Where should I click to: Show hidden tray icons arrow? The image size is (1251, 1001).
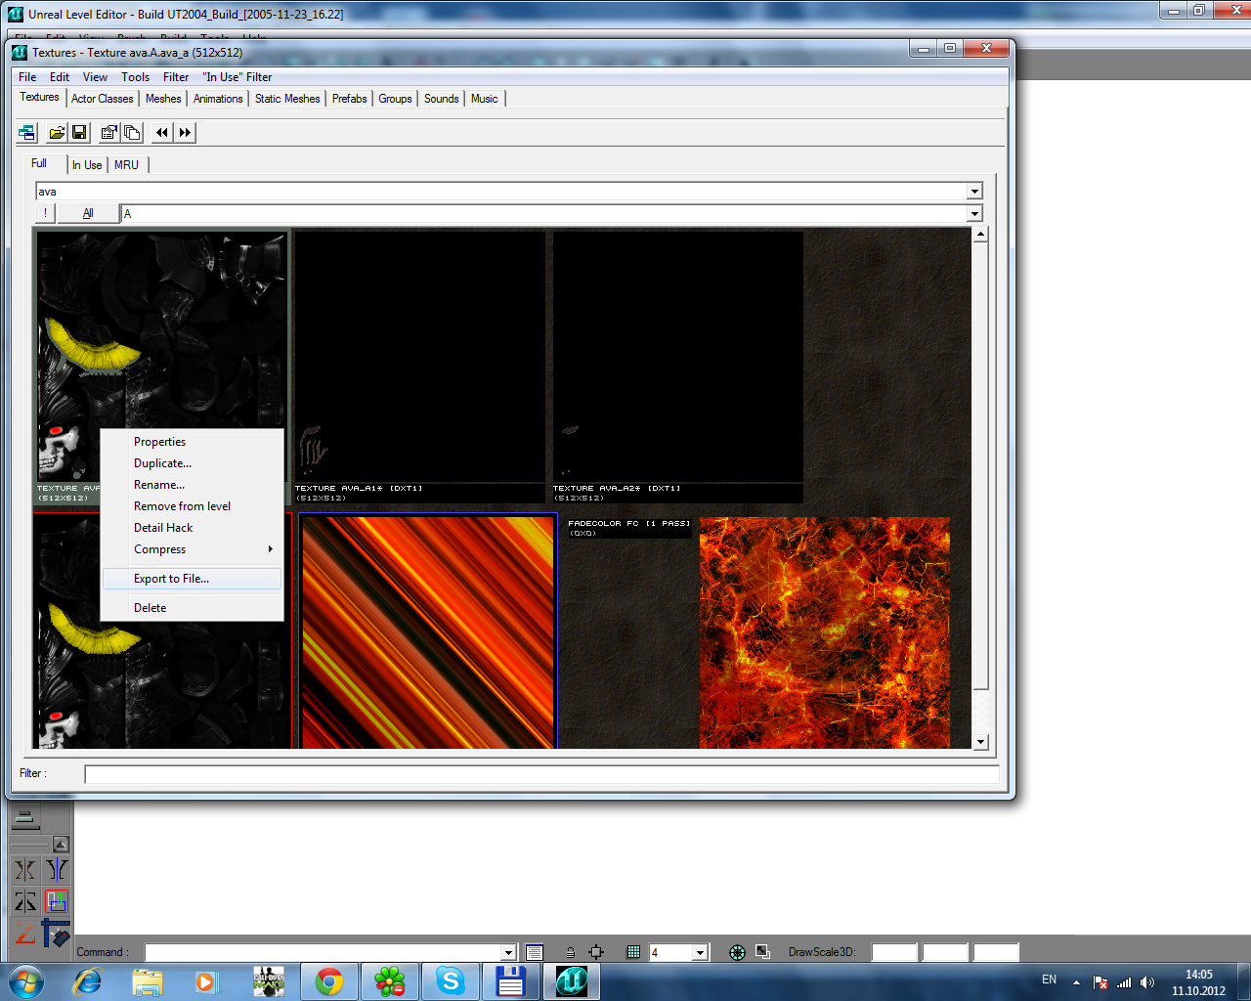click(x=1076, y=982)
